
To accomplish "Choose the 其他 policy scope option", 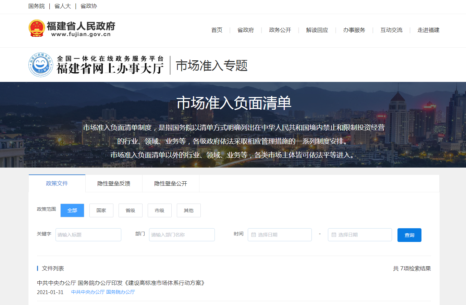I will (189, 210).
